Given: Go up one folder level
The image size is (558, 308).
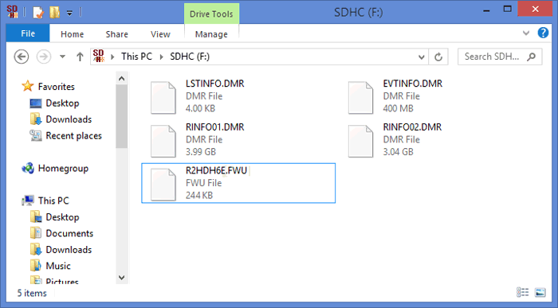Looking at the screenshot, I should [x=80, y=57].
